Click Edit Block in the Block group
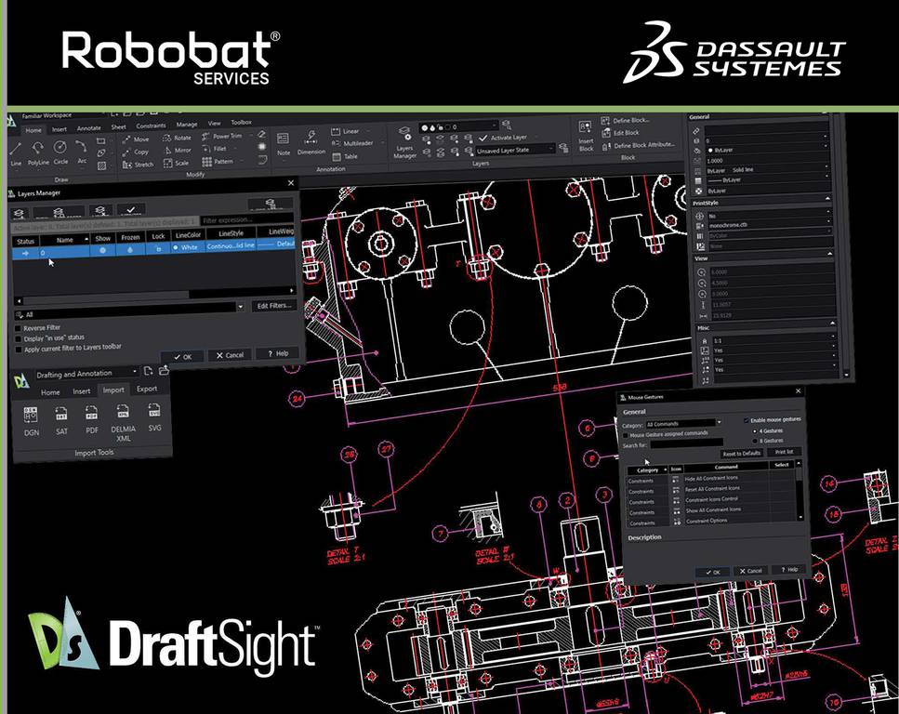Viewport: 899px width, 714px height. [x=620, y=133]
